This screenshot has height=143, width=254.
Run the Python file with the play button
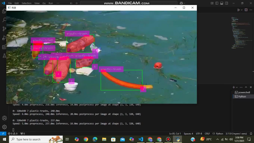point(239,10)
